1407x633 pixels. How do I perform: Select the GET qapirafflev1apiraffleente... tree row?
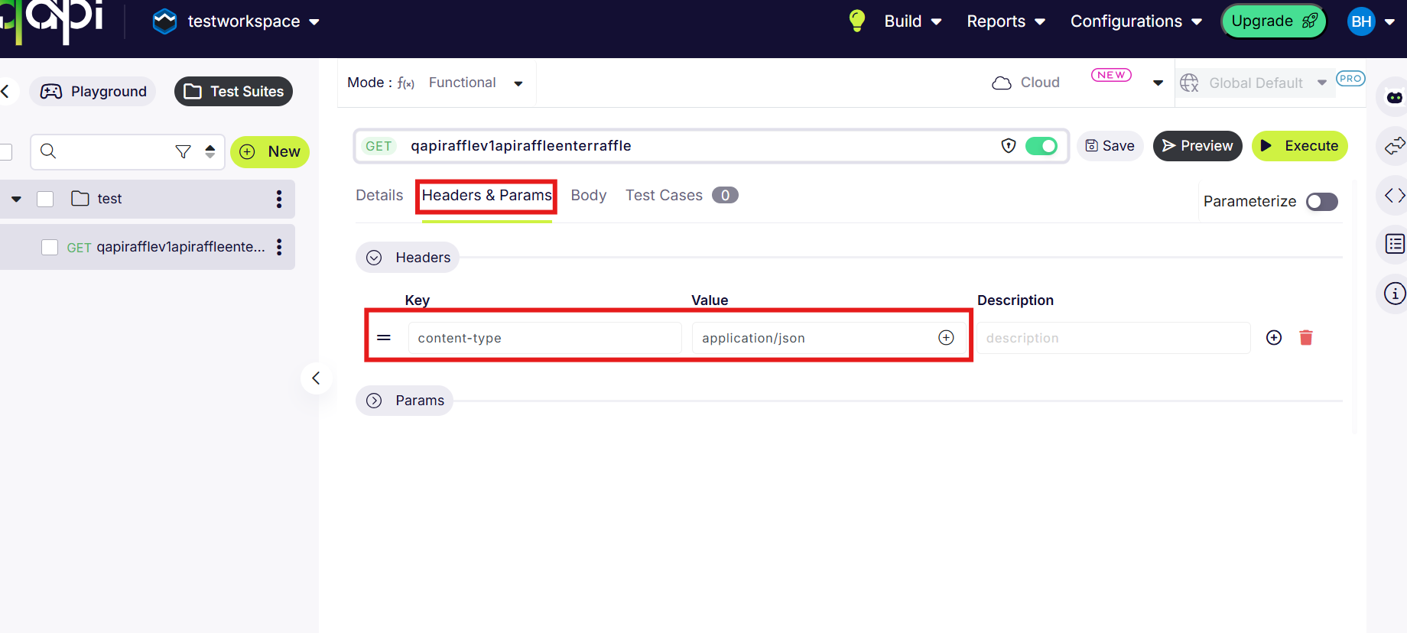click(148, 247)
